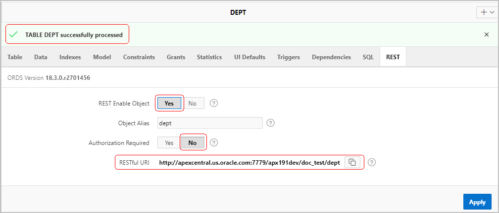Set REST Enable Object to Yes
The height and width of the screenshot is (213, 499).
pyautogui.click(x=169, y=104)
